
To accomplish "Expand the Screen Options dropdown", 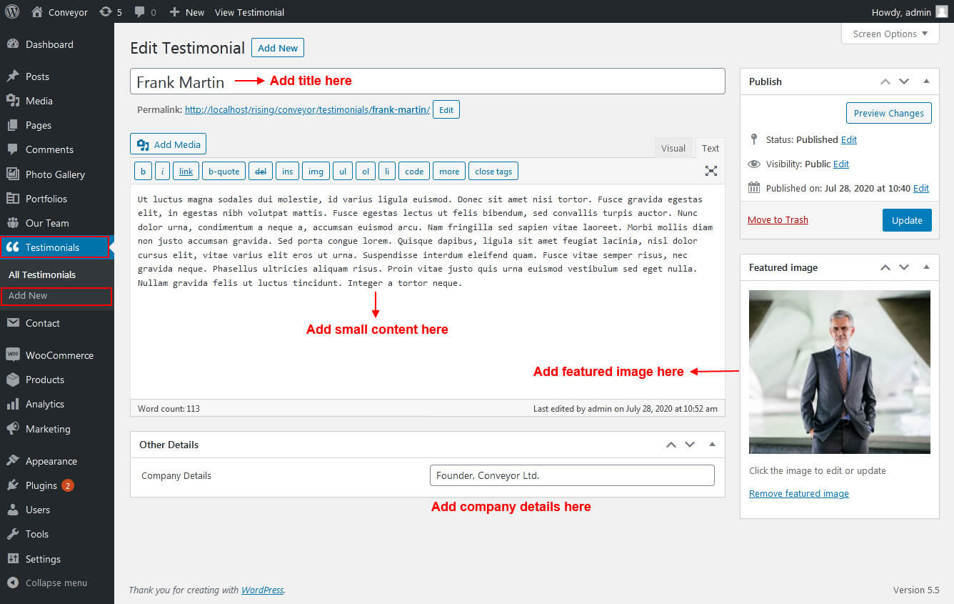I will [890, 34].
